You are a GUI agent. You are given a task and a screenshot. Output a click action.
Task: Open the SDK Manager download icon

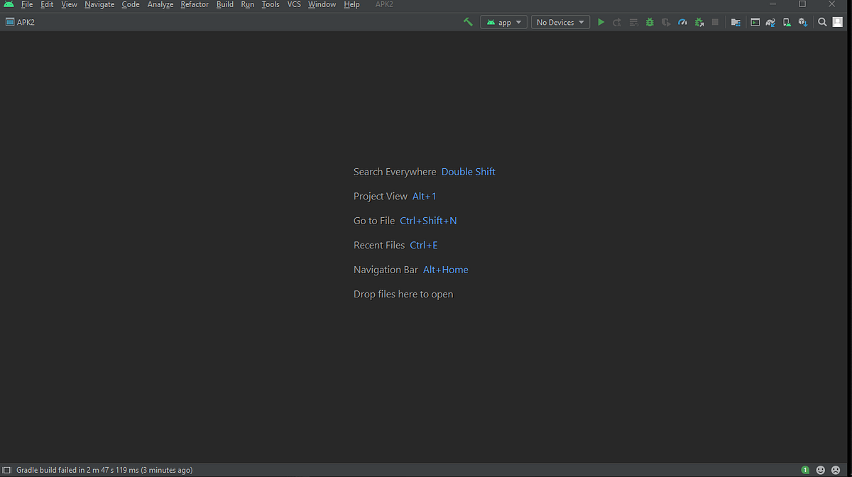tap(802, 22)
